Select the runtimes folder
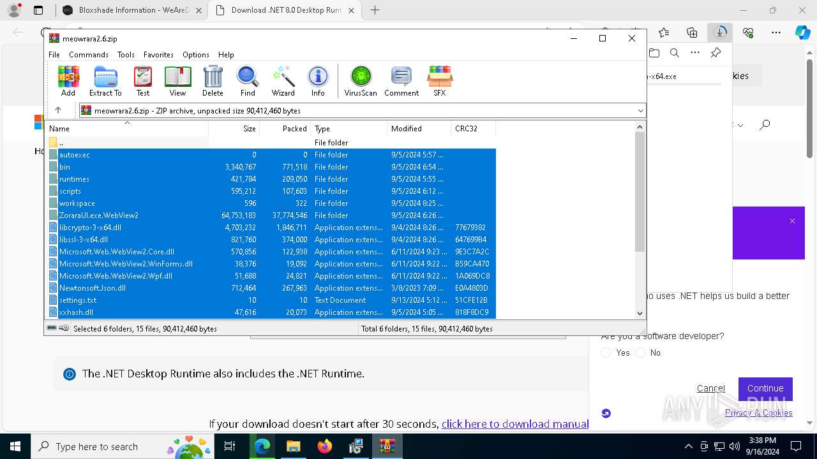This screenshot has width=817, height=459. pos(271,179)
